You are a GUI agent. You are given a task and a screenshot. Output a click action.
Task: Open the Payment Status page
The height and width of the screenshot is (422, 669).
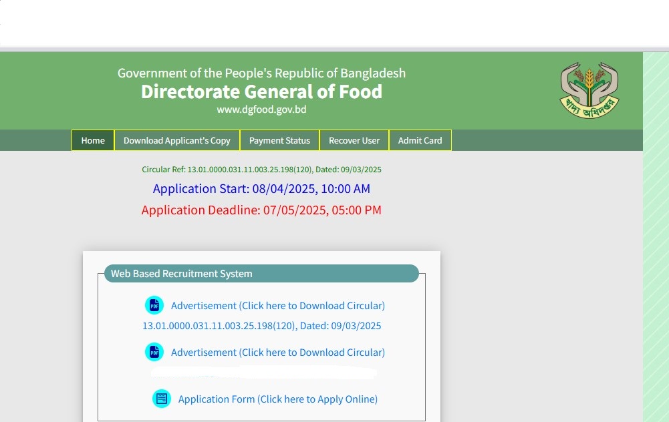coord(279,140)
